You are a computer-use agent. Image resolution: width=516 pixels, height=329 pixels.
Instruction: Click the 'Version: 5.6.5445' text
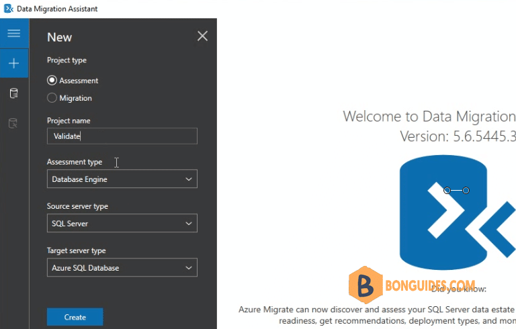pos(458,136)
